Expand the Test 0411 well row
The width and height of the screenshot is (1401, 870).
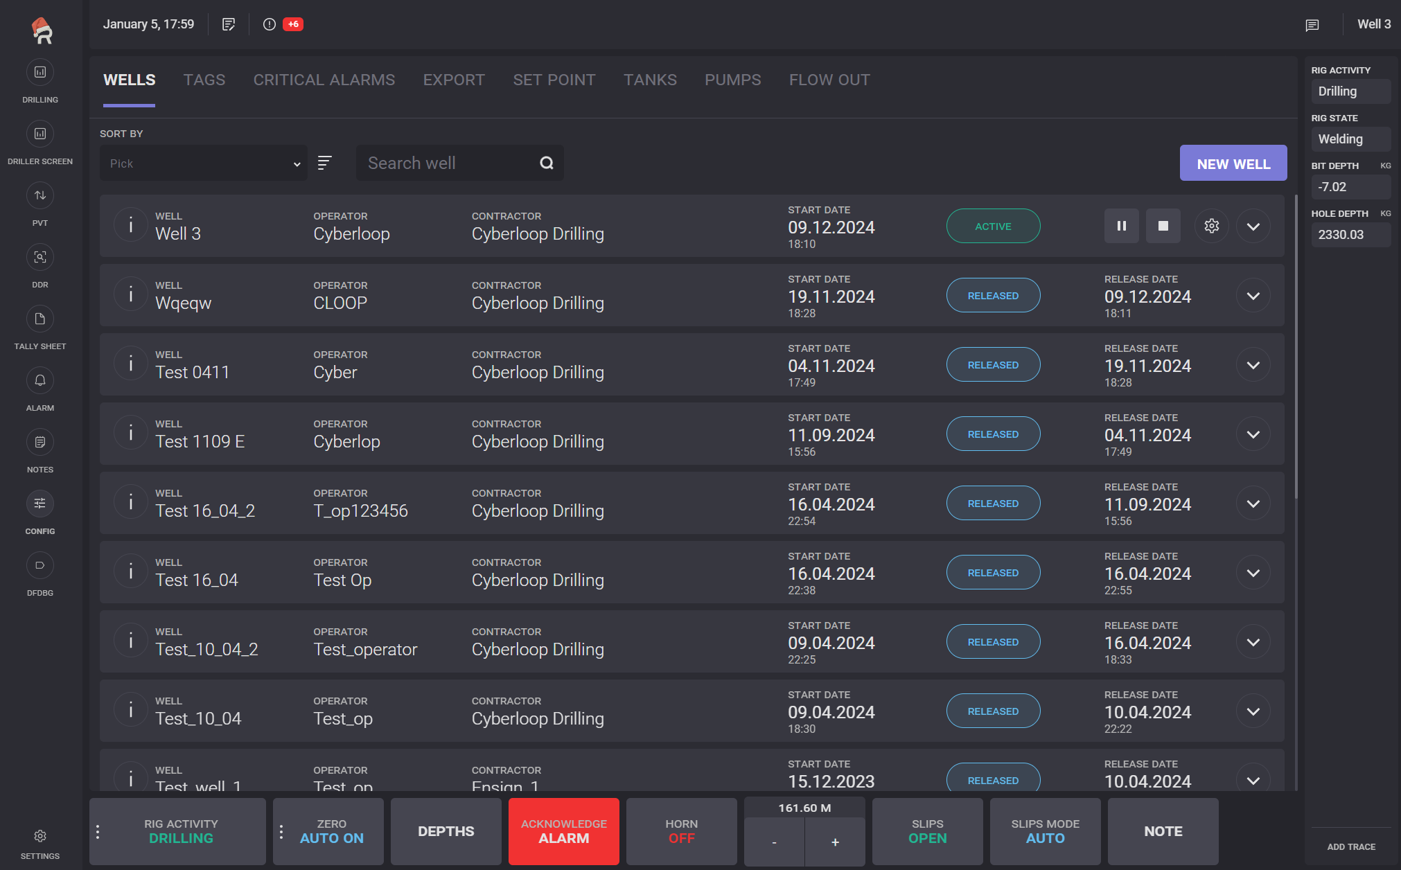(x=1253, y=365)
